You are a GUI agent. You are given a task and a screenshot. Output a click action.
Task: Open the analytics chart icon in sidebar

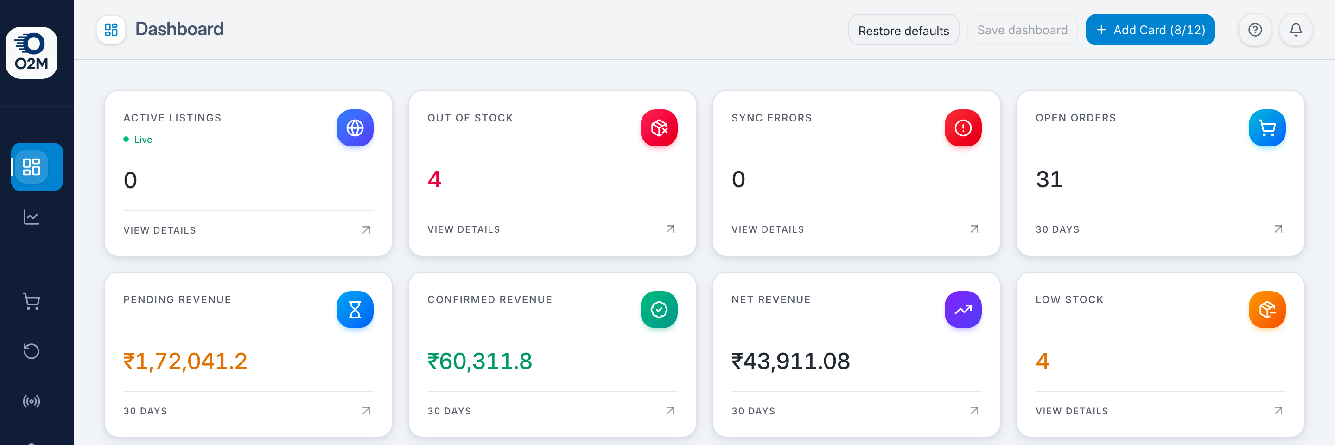(32, 217)
